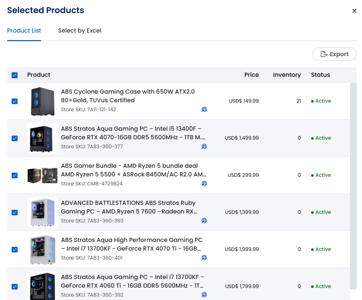The image size is (362, 300).
Task: Toggle the select-all checkbox in header
Action: (x=15, y=75)
